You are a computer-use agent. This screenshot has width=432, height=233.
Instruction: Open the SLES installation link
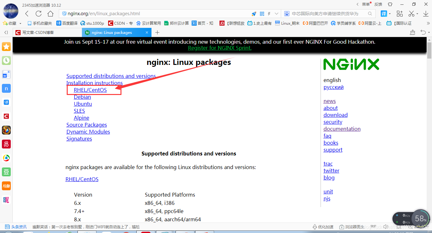click(79, 111)
